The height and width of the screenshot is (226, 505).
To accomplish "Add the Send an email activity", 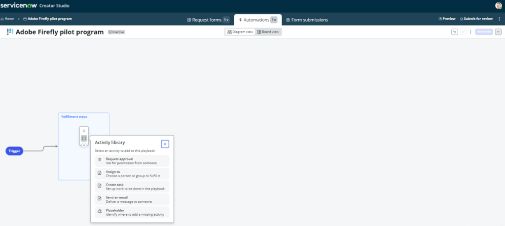I will click(132, 199).
